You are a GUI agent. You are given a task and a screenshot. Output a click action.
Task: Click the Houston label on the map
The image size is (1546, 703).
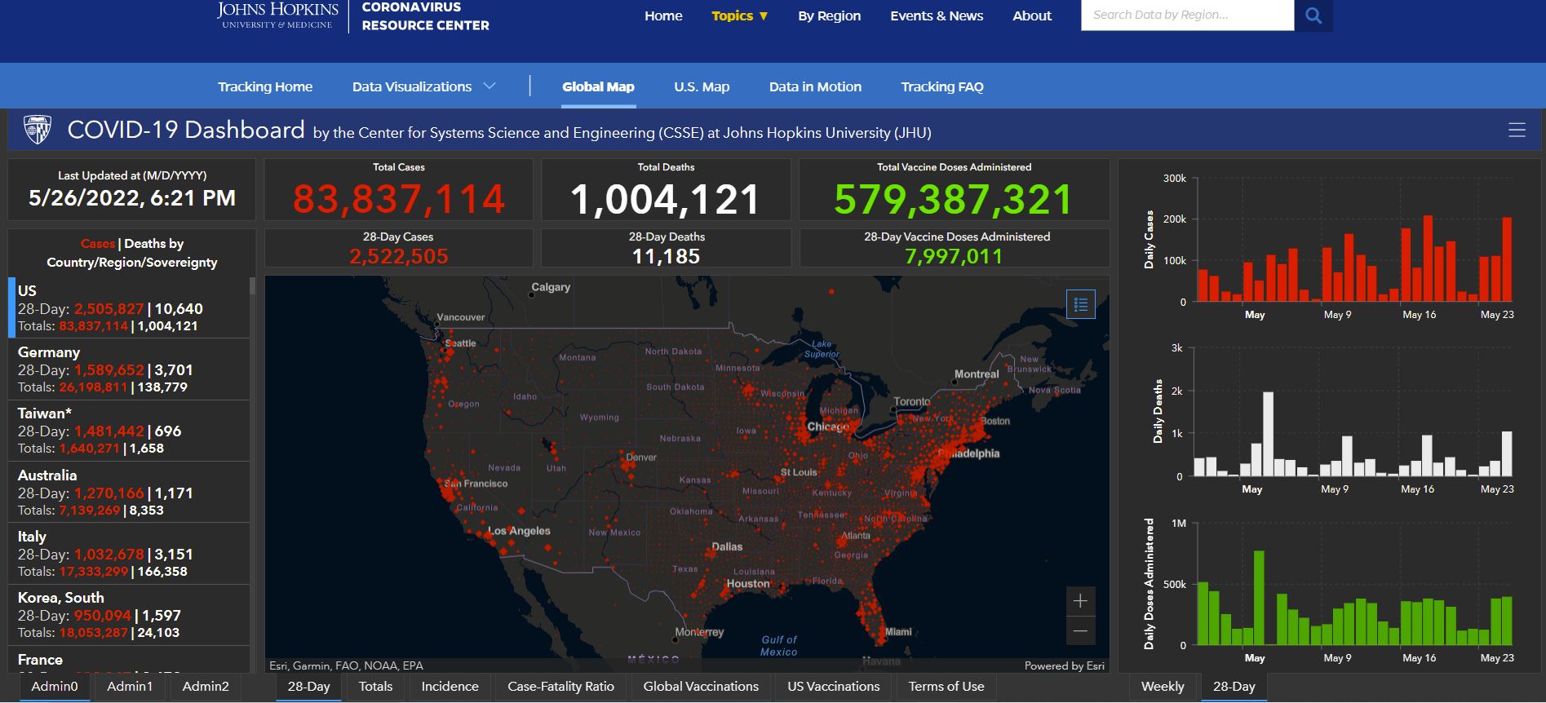(748, 583)
